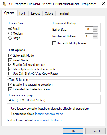Go to the Terminal tab

point(64,13)
